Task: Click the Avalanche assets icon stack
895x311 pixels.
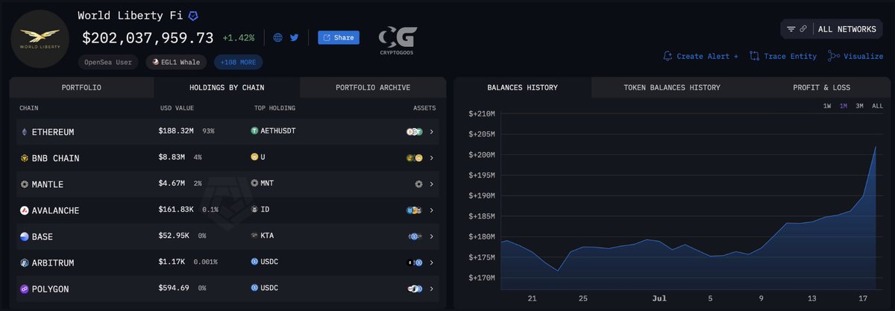Action: (x=415, y=210)
